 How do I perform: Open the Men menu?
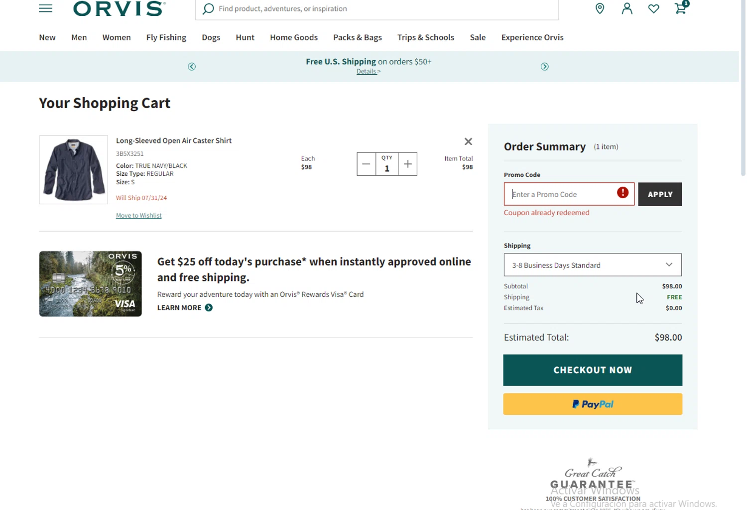(79, 37)
